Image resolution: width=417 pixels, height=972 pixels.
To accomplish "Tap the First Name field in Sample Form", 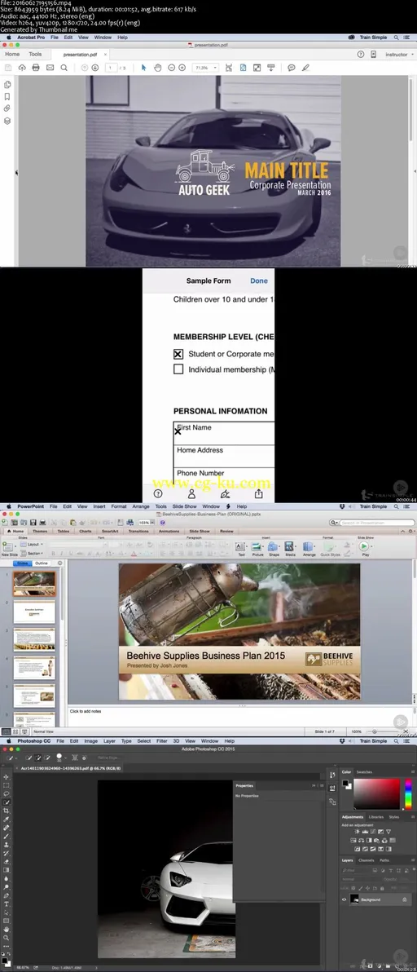I will click(x=224, y=433).
